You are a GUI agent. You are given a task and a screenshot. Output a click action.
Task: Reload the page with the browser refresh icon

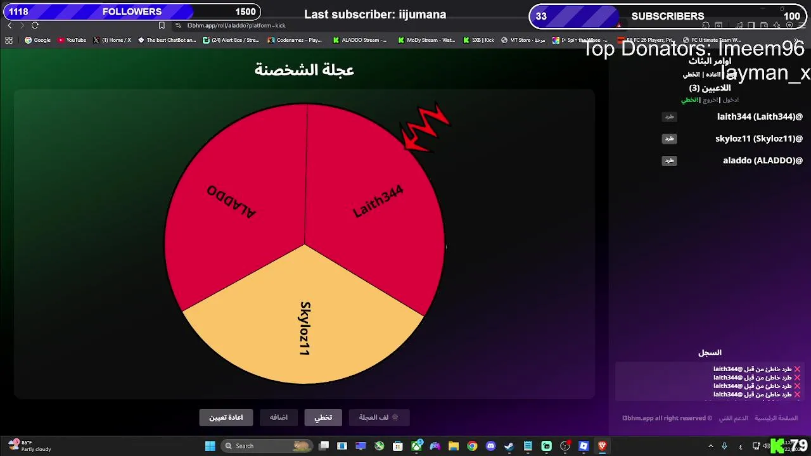(35, 25)
